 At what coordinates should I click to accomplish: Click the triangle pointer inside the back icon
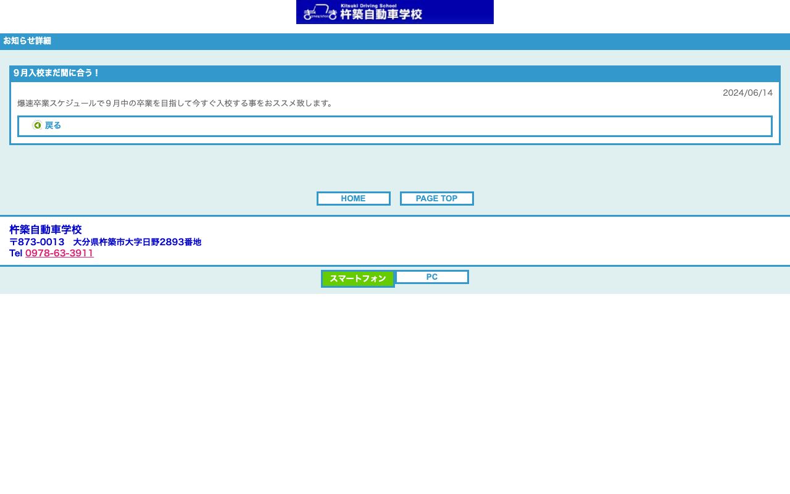(38, 125)
